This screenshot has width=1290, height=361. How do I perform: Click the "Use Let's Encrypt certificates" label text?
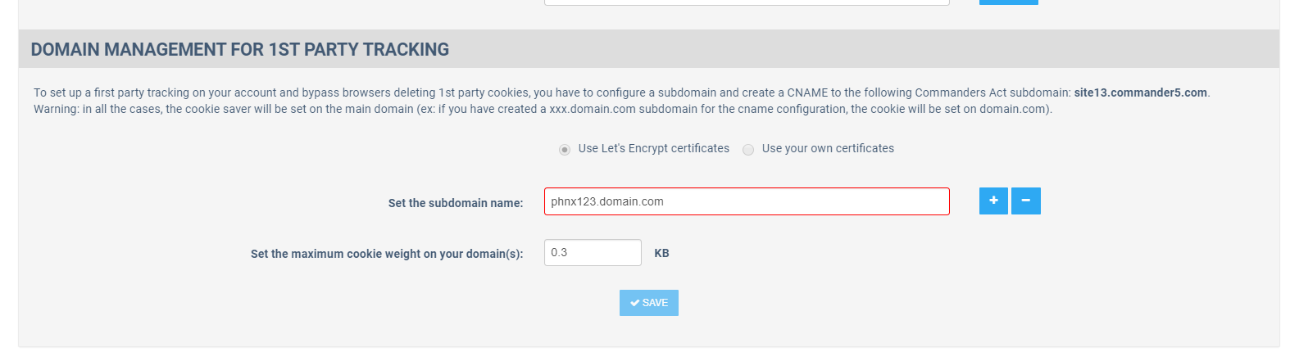coord(653,148)
